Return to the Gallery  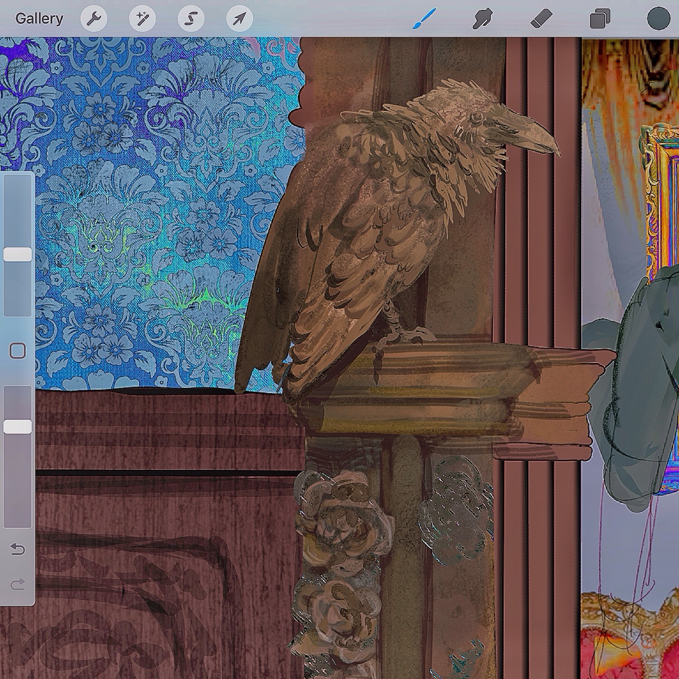coord(39,19)
